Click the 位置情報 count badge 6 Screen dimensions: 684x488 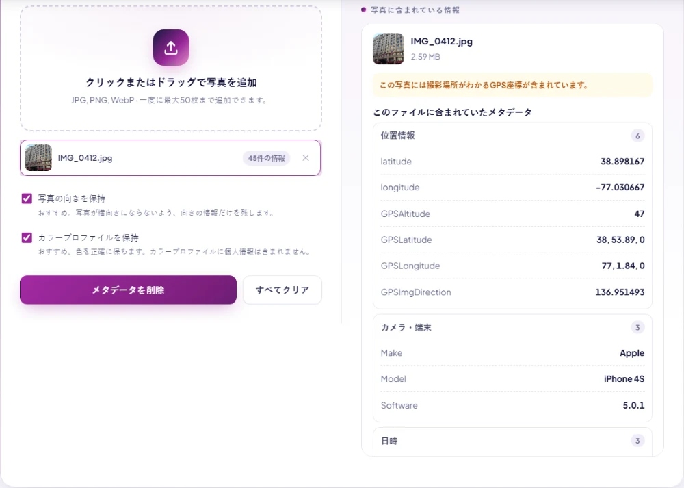637,136
